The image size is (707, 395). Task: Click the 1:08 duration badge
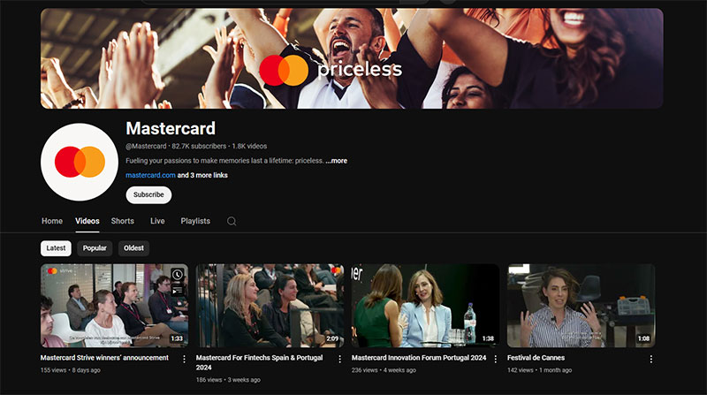(643, 338)
